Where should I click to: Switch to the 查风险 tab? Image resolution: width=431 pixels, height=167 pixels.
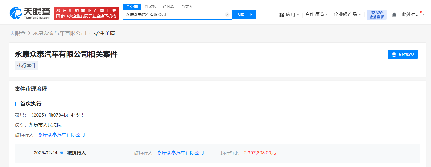pos(169,7)
